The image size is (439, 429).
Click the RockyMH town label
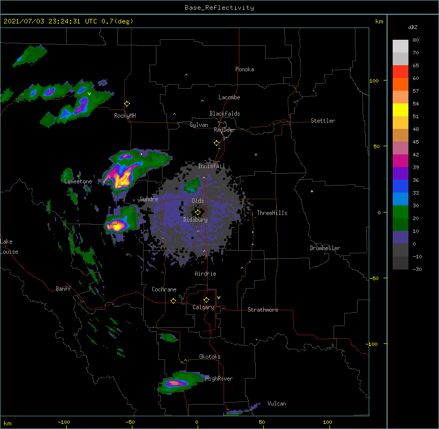(x=125, y=116)
